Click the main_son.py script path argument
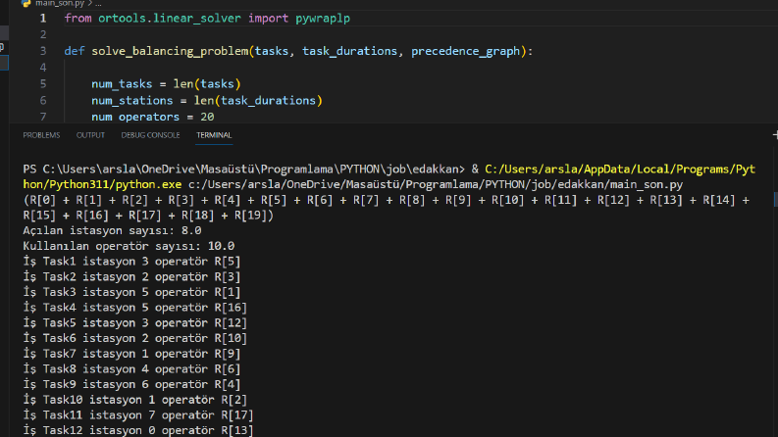The width and height of the screenshot is (778, 437). pos(436,185)
